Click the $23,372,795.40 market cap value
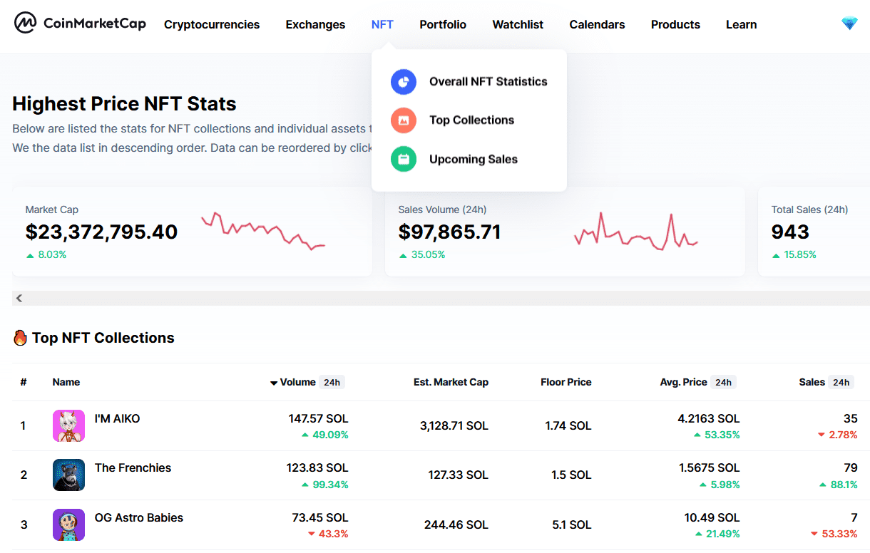 pyautogui.click(x=101, y=232)
